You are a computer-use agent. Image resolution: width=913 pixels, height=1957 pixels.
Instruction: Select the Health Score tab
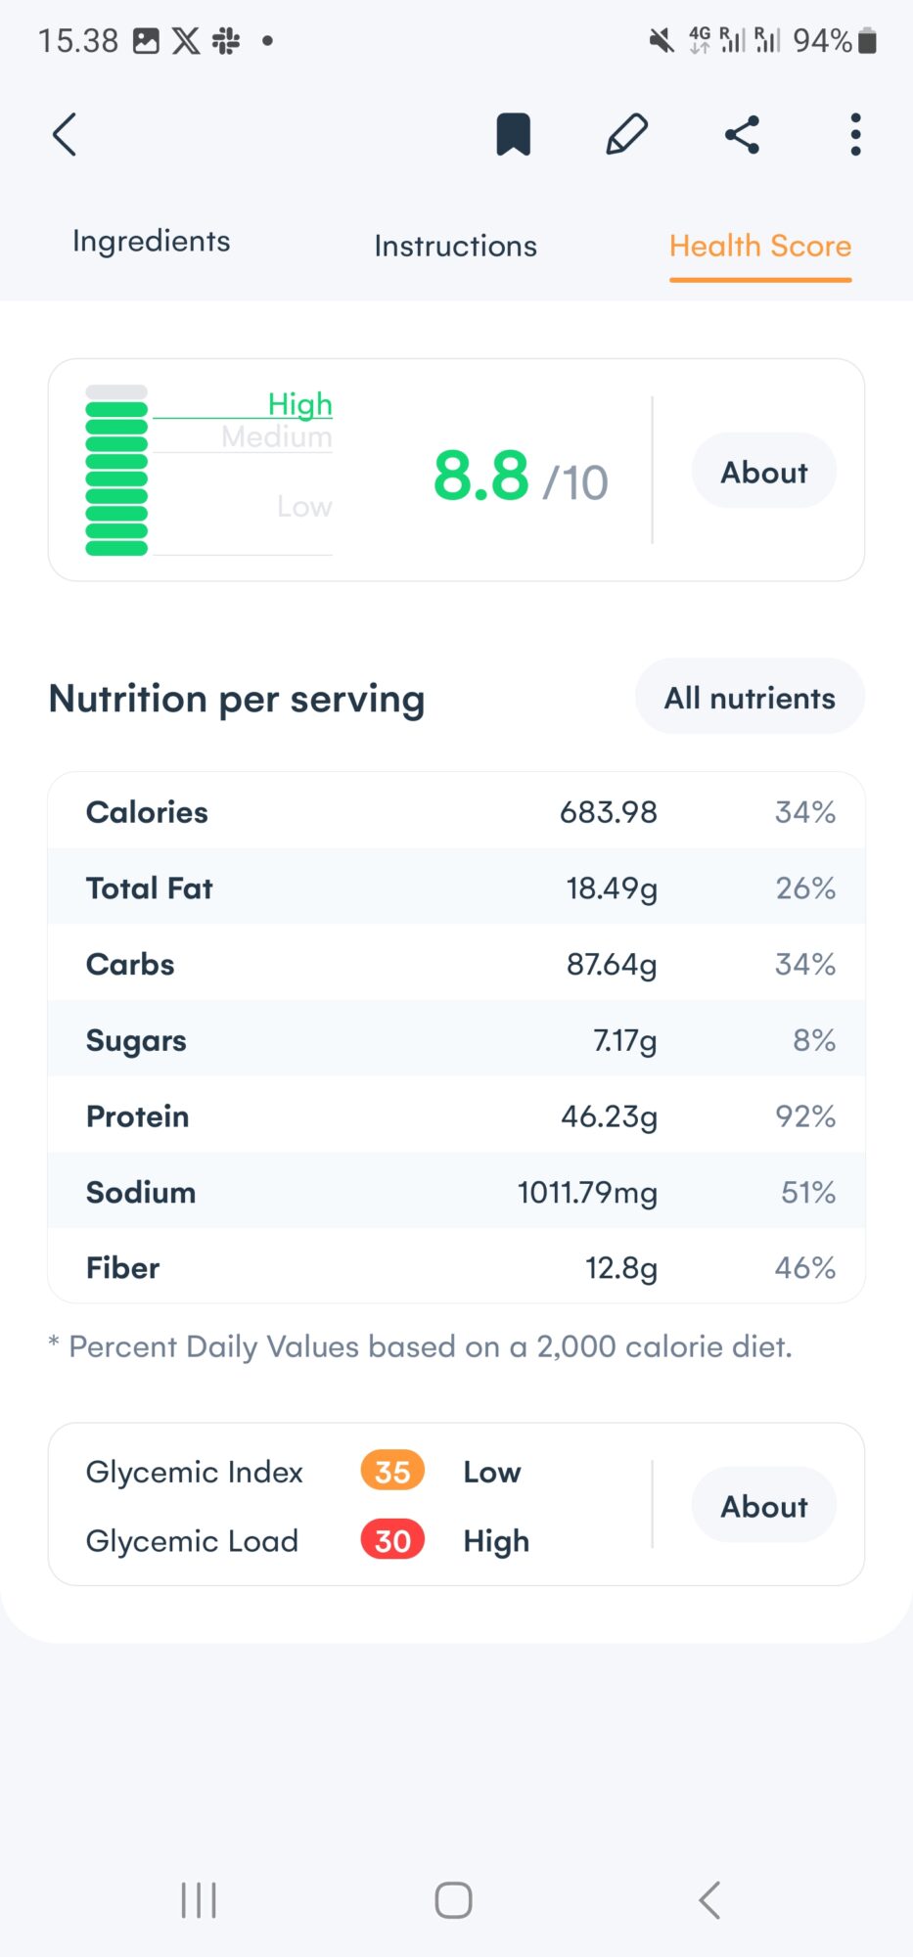click(760, 246)
